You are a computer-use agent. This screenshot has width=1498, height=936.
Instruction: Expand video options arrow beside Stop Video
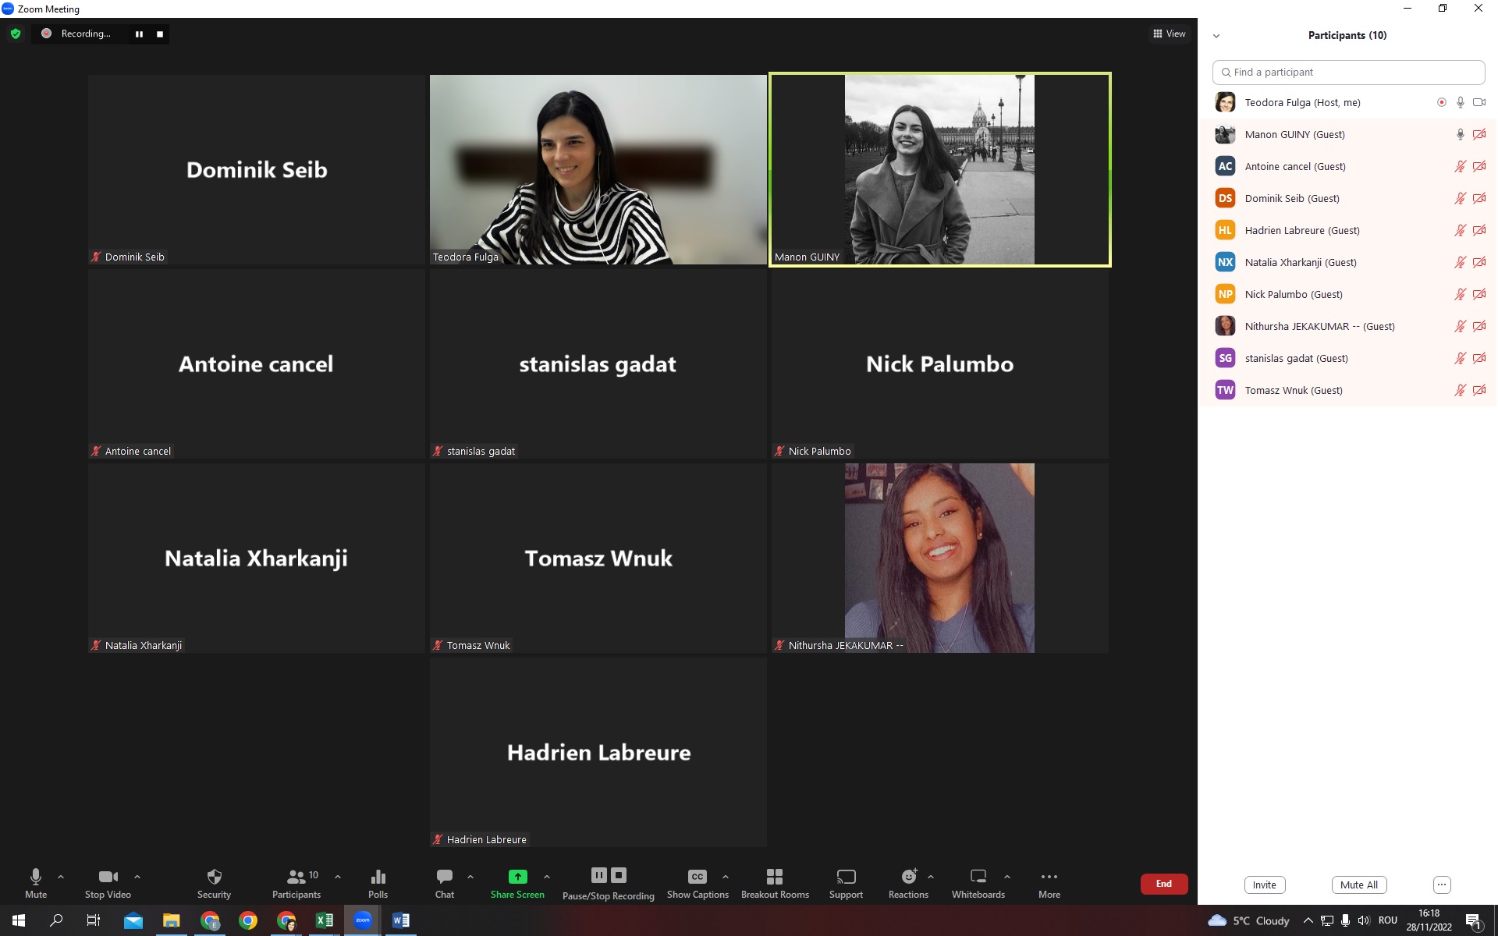137,877
